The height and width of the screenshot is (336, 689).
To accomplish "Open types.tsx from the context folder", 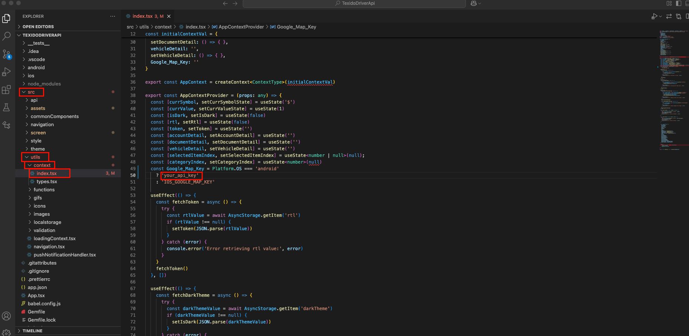I will pyautogui.click(x=47, y=181).
